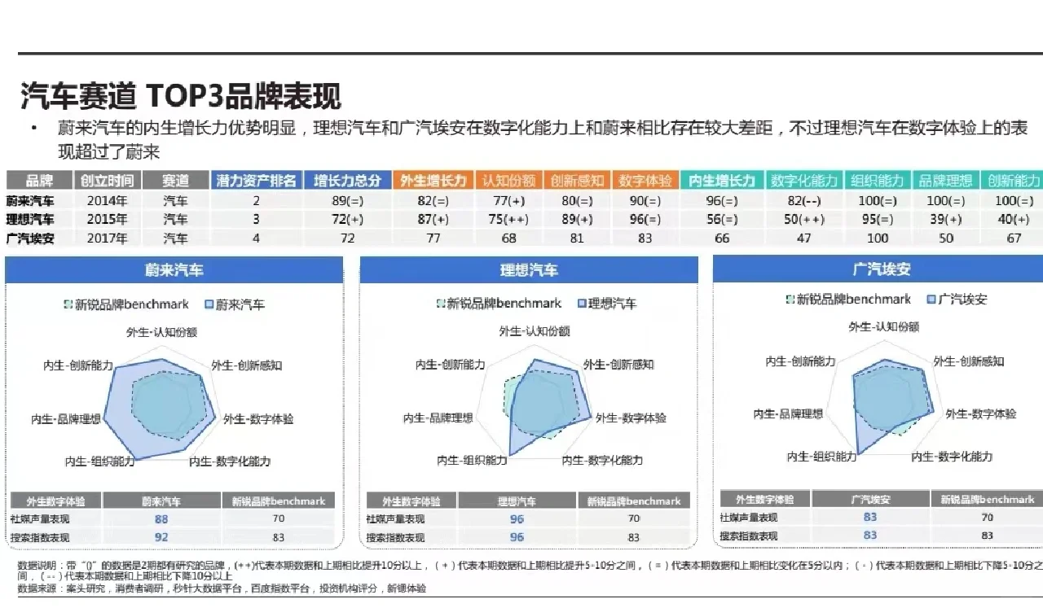Click the slide title 汽车赛道 TOP3品牌表现

181,96
